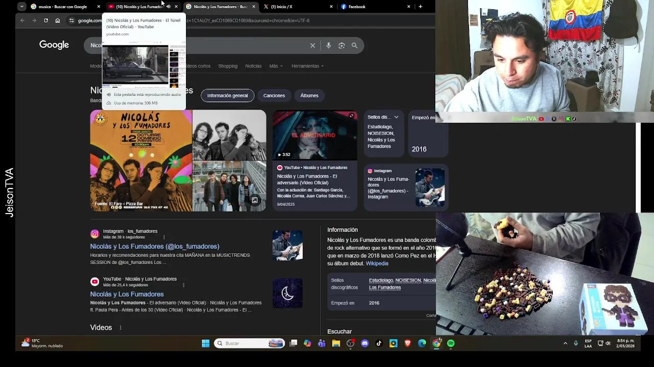
Task: Start voice search with the microphone icon
Action: point(329,45)
